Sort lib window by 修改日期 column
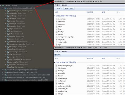This screenshot has height=95, width=125. coord(90,12)
